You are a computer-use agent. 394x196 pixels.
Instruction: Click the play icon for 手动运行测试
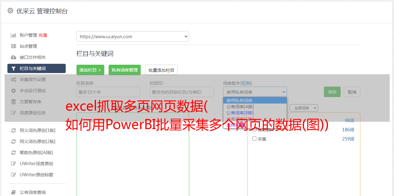click(x=14, y=91)
